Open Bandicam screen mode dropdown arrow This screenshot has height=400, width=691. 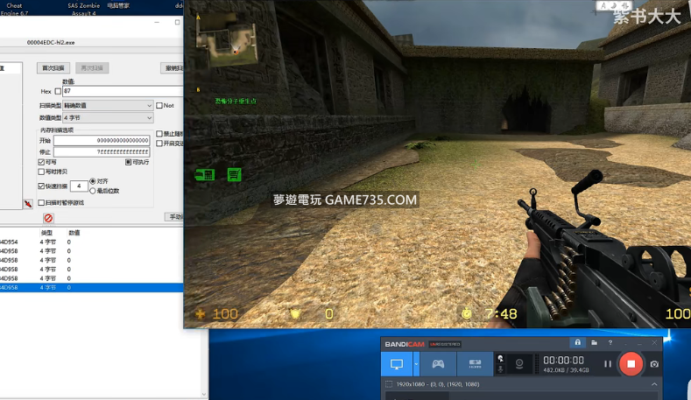point(416,364)
